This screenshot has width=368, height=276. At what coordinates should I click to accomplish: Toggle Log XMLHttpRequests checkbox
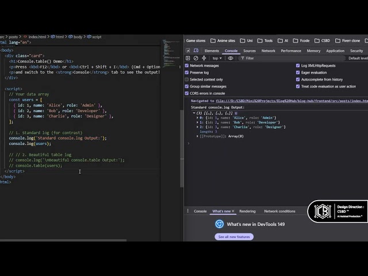click(x=298, y=66)
